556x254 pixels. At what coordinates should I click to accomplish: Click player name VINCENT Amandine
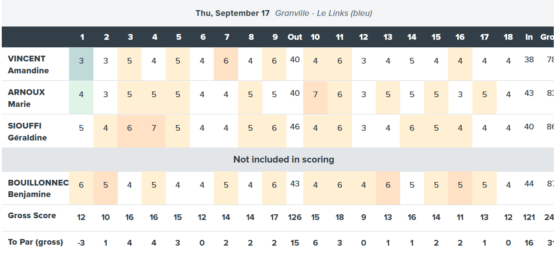[x=28, y=64]
